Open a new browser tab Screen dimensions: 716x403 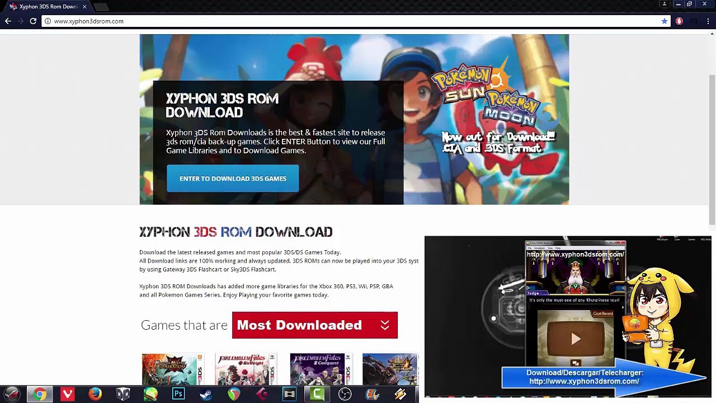tap(101, 7)
